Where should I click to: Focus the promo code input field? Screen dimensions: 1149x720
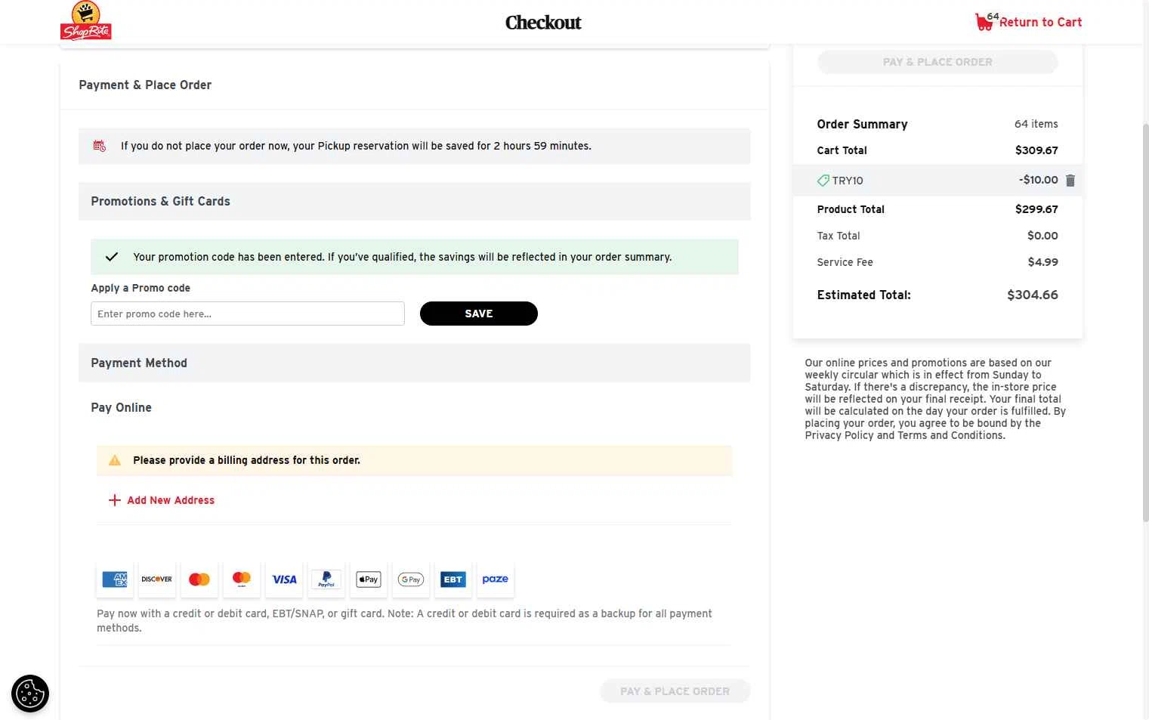pyautogui.click(x=248, y=314)
